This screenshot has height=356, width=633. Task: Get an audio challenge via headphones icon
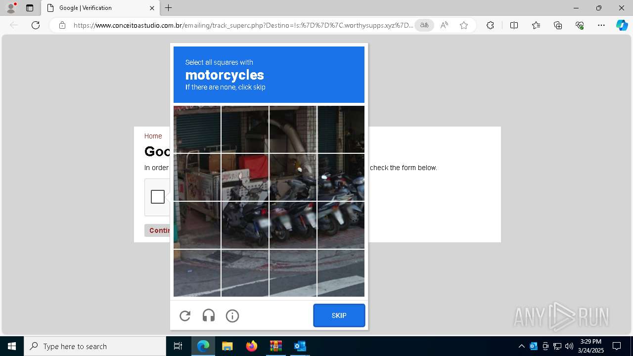point(209,315)
